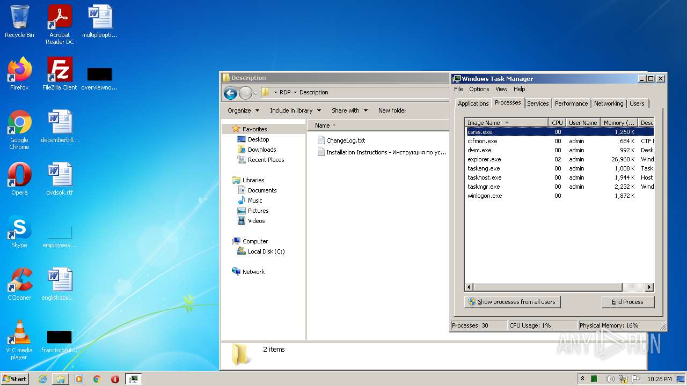This screenshot has height=386, width=687.
Task: Sort processes by CPU column header
Action: [557, 123]
